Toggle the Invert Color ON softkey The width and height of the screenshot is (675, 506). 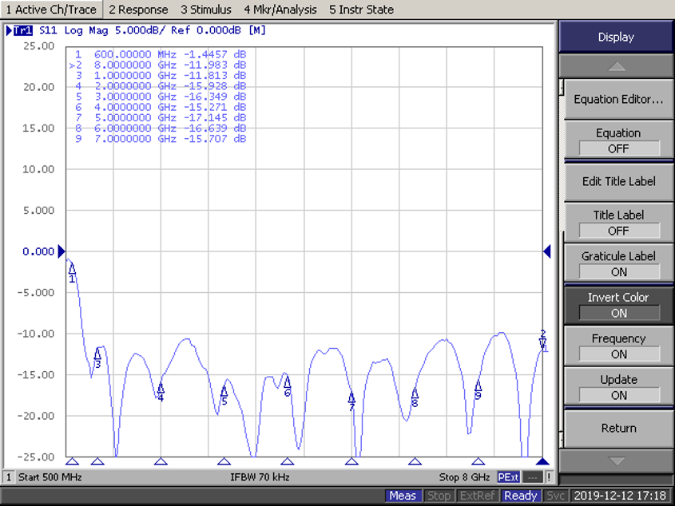tap(618, 305)
